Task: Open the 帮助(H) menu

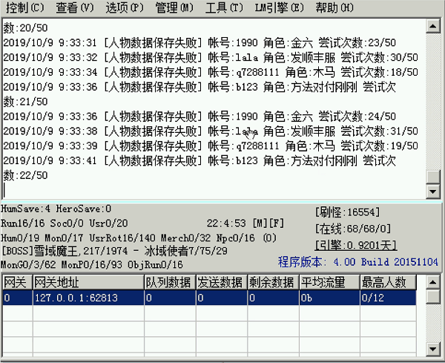Action: tap(334, 7)
